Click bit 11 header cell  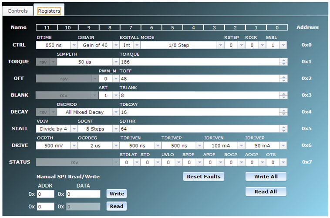click(x=47, y=27)
